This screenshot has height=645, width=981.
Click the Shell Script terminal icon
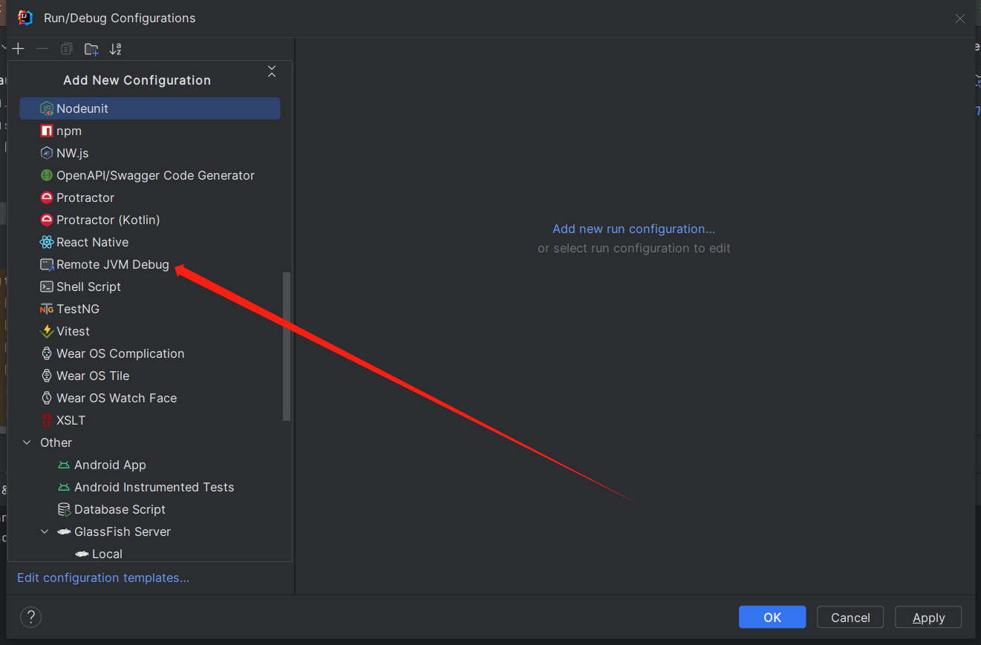47,287
